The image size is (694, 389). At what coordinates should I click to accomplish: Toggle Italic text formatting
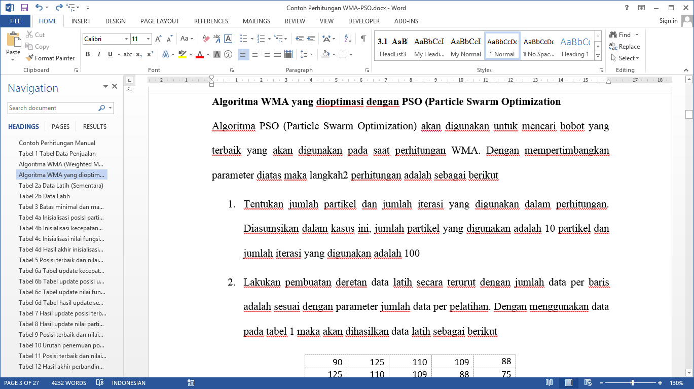99,54
